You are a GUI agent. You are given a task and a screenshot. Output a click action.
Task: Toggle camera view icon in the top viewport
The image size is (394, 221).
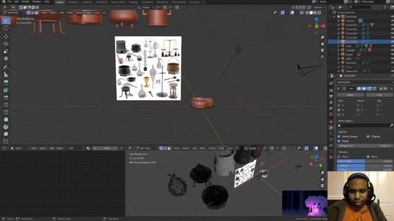[323, 50]
